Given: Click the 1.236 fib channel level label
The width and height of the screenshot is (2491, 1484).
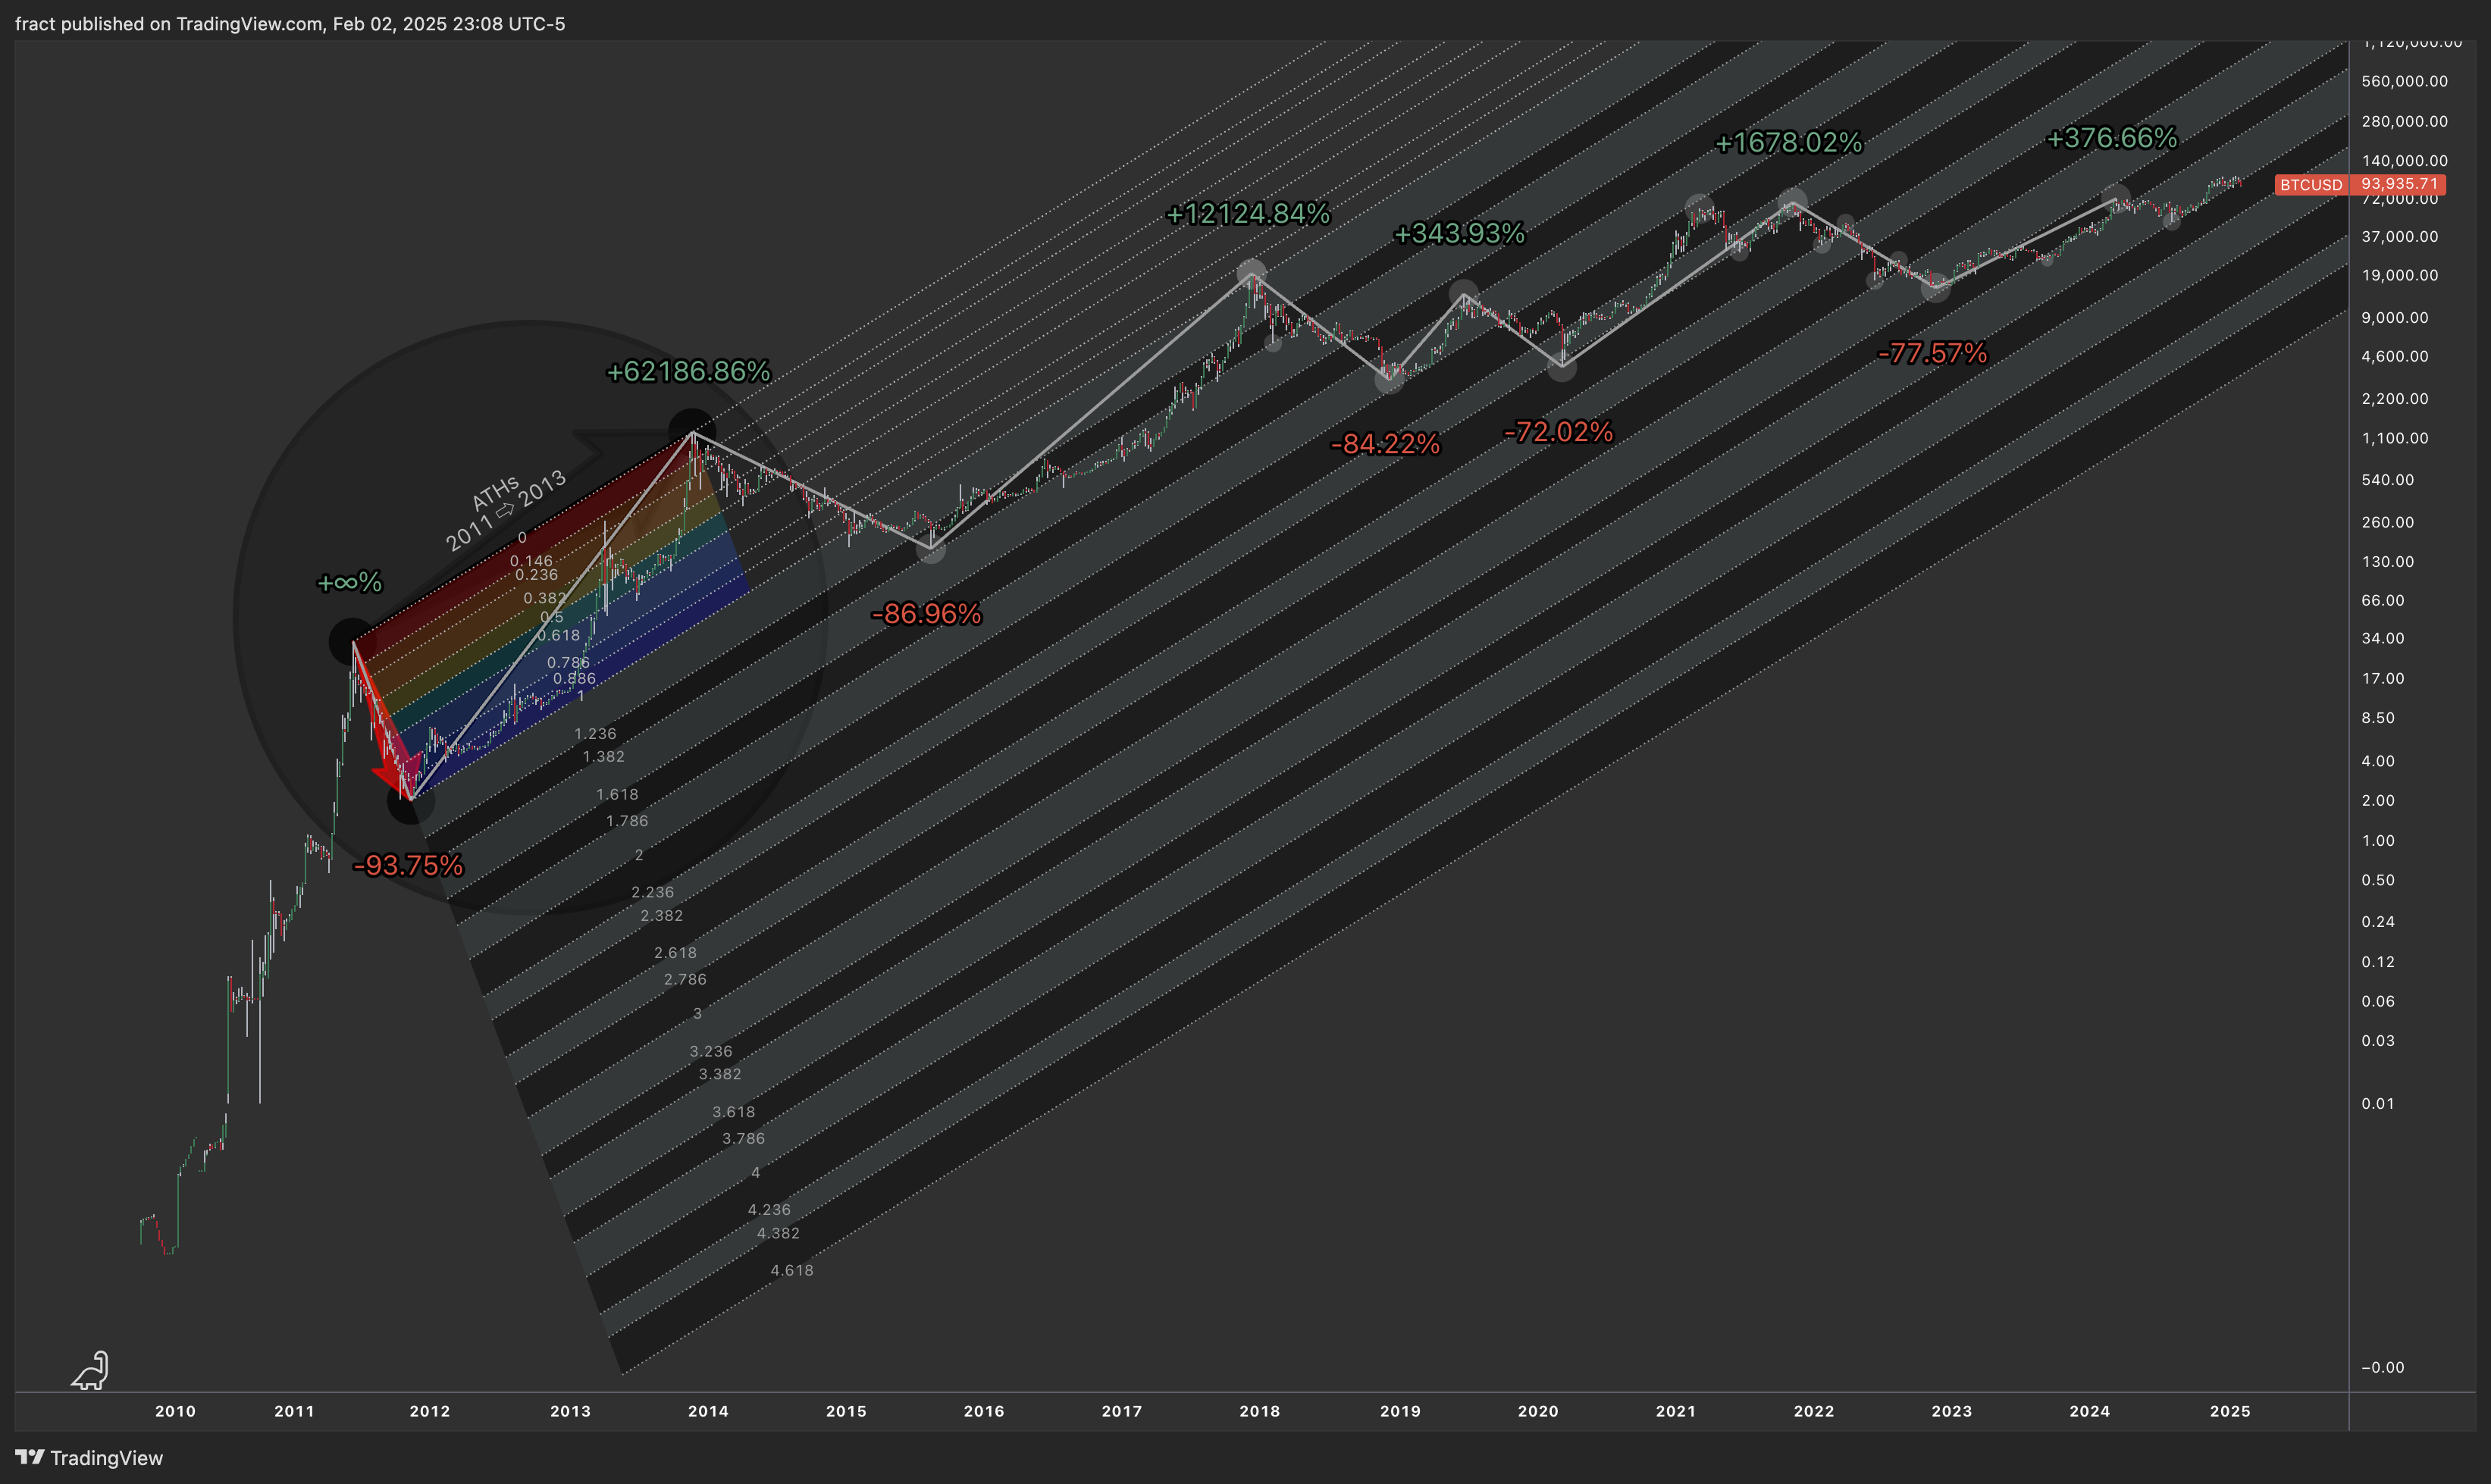Looking at the screenshot, I should pyautogui.click(x=595, y=734).
